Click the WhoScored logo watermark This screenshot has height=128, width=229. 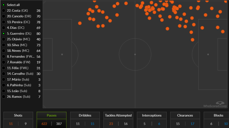coord(215,104)
